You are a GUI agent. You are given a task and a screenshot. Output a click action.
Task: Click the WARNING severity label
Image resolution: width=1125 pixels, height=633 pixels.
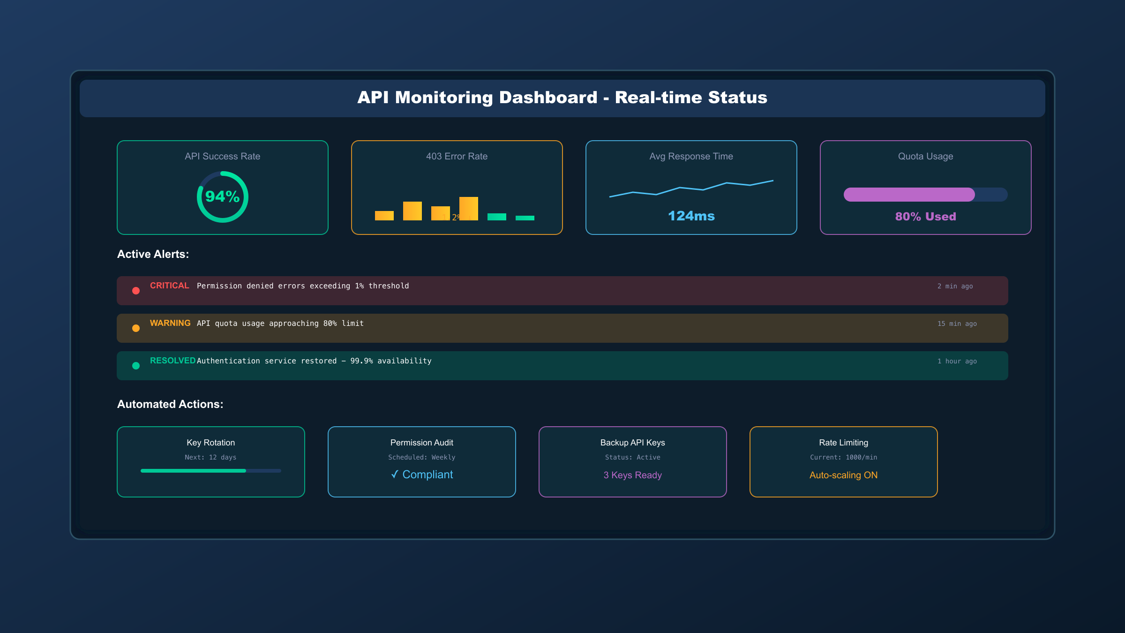pyautogui.click(x=170, y=323)
